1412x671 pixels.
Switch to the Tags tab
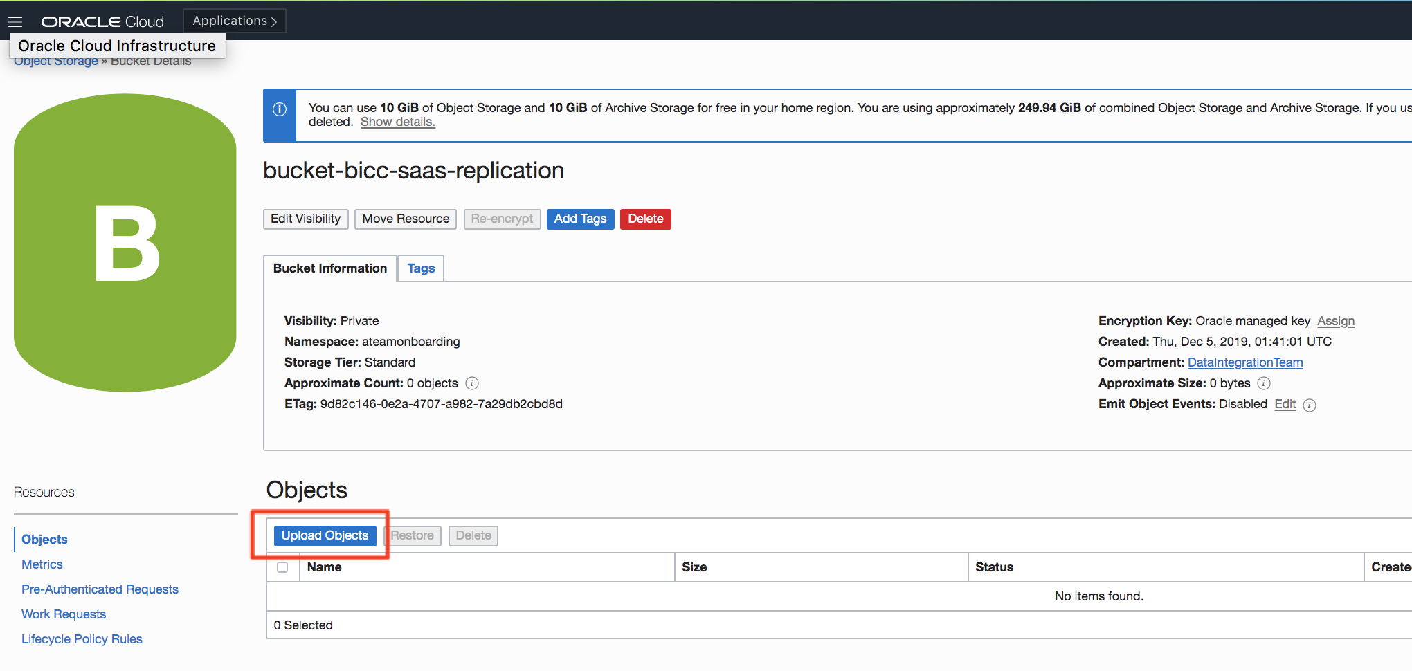[421, 268]
